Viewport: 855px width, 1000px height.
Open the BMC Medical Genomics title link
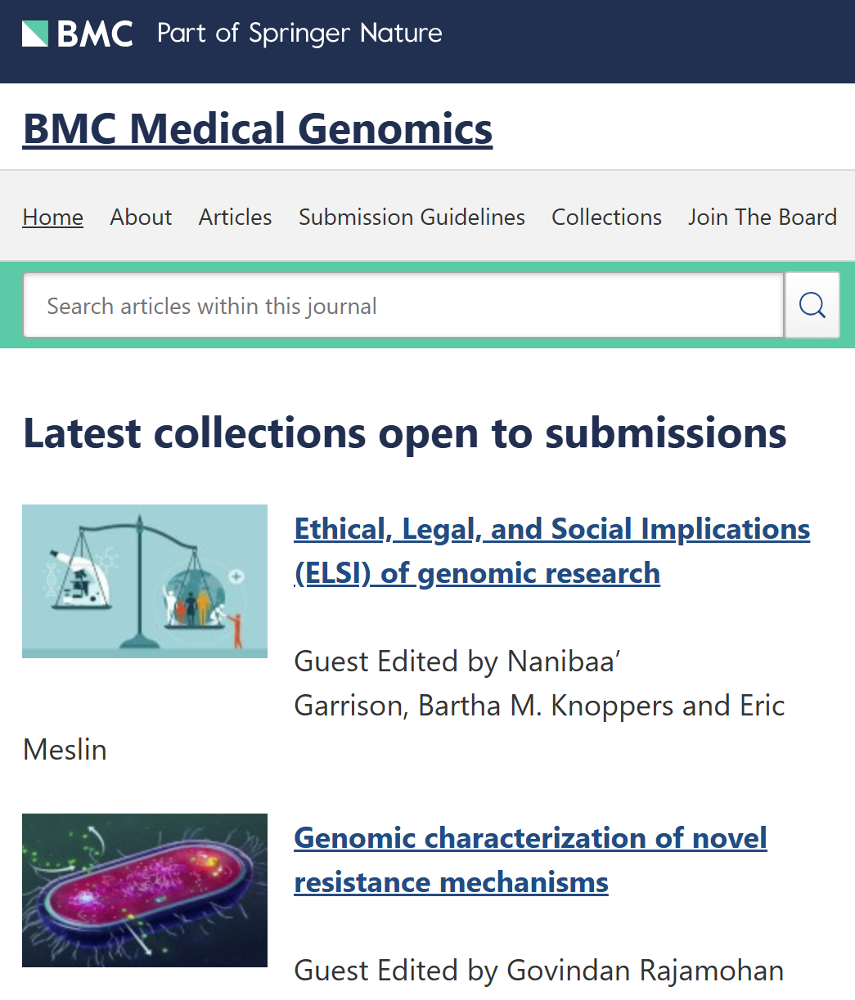pyautogui.click(x=258, y=128)
